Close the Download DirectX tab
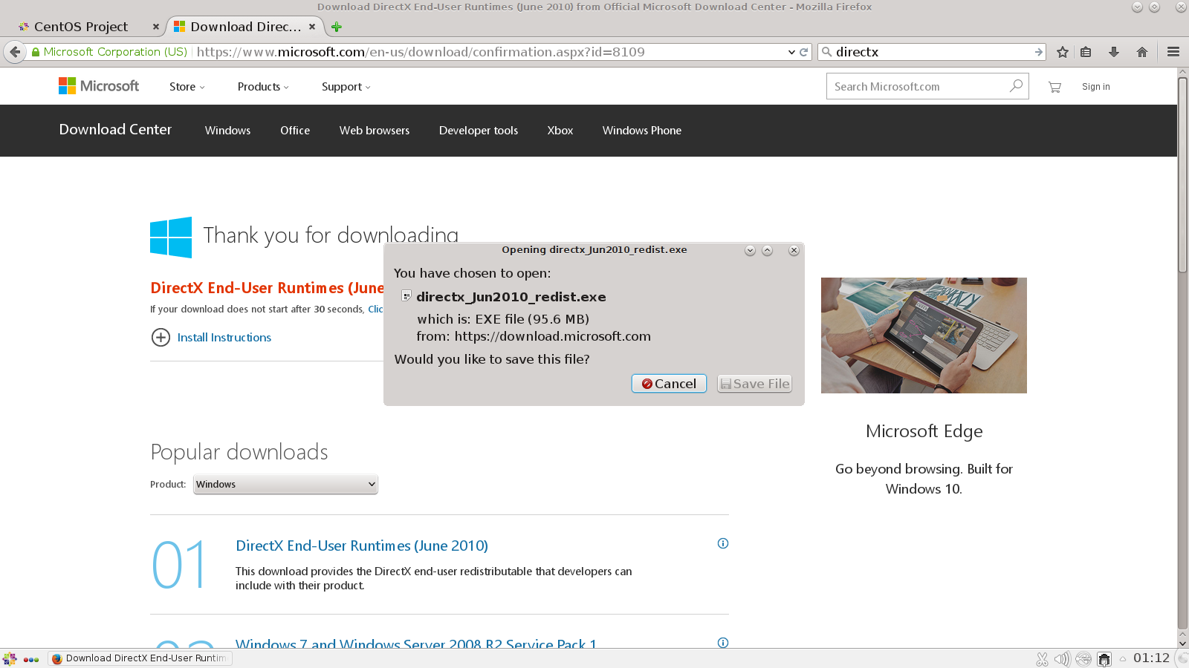Viewport: 1189px width, 668px height. click(x=312, y=27)
